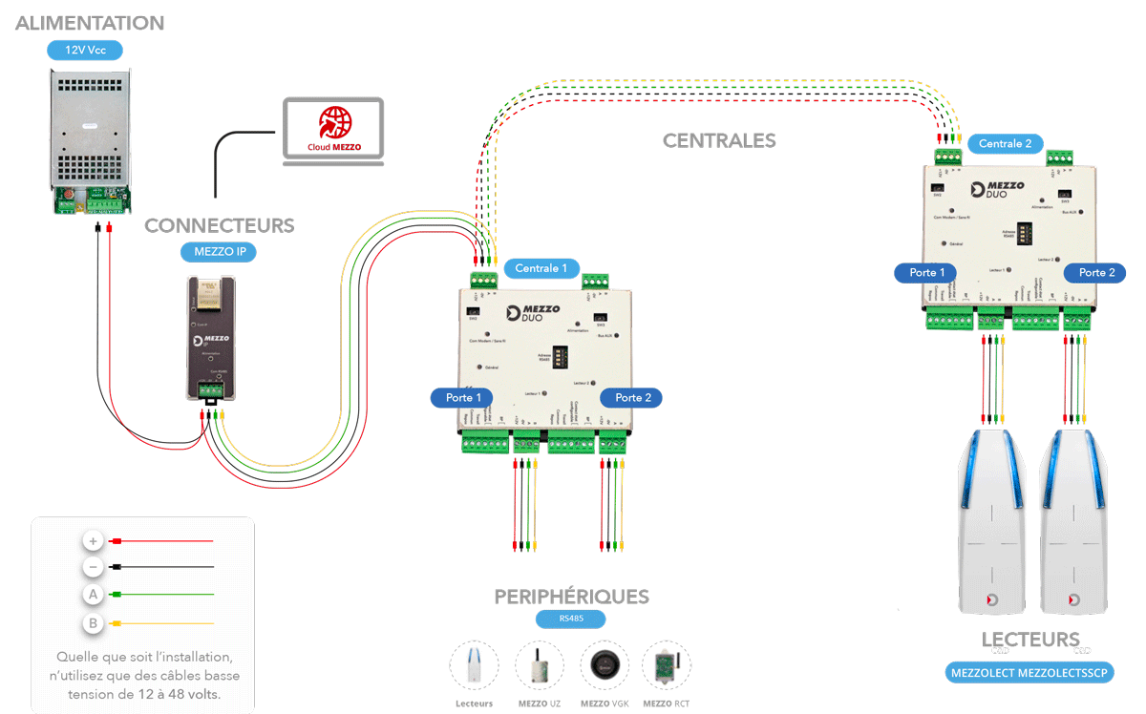The width and height of the screenshot is (1146, 714).
Task: Click the plus (+) legend circle
Action: click(x=93, y=541)
